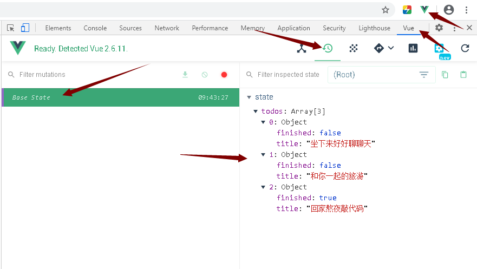Collapse the 0: Object node
This screenshot has height=269, width=477.
tap(263, 122)
